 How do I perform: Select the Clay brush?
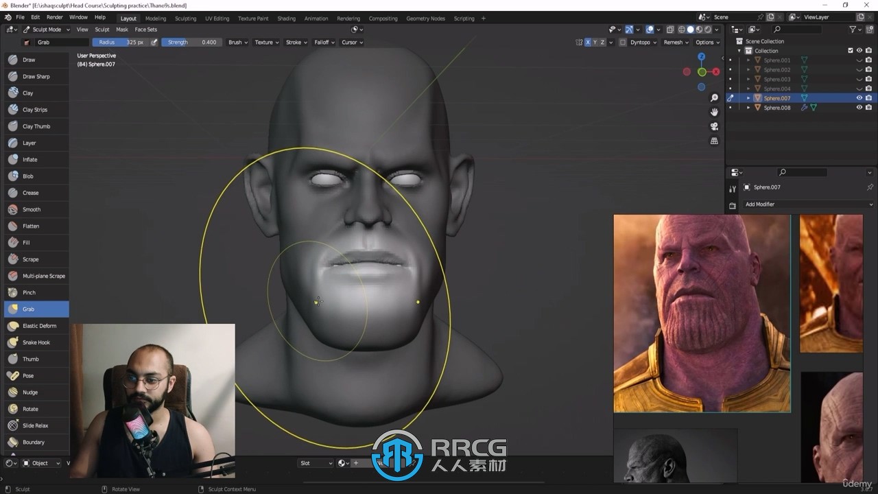click(36, 93)
